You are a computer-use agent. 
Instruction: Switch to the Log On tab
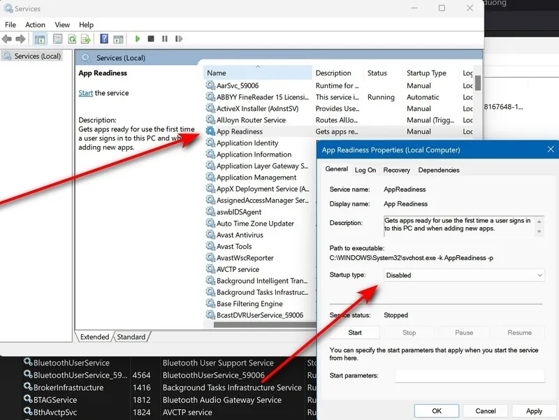365,170
